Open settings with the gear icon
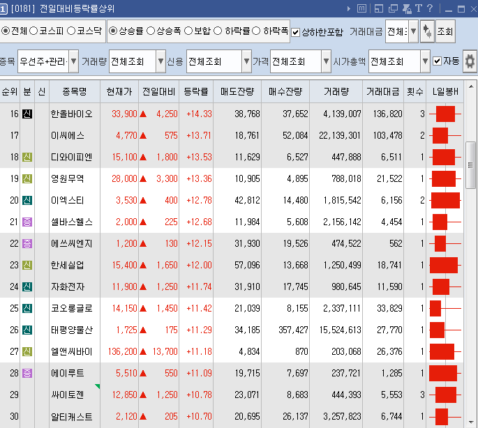This screenshot has height=428, width=478. tap(470, 61)
